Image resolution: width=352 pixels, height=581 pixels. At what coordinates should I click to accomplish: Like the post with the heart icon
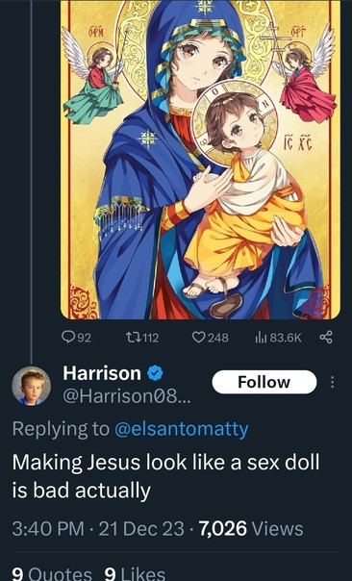pyautogui.click(x=199, y=338)
